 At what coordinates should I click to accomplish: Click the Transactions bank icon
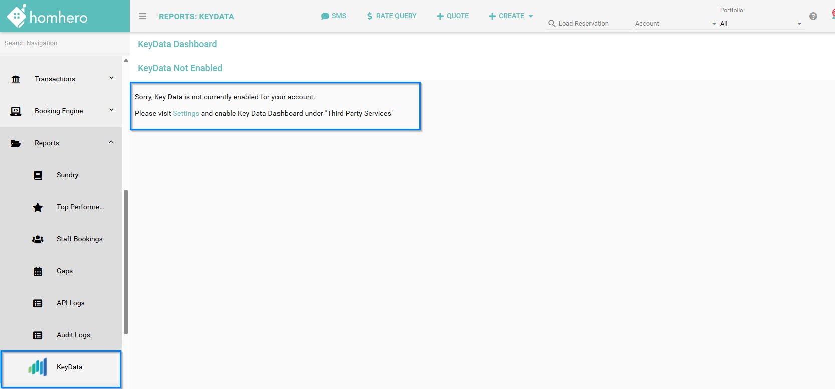point(16,79)
